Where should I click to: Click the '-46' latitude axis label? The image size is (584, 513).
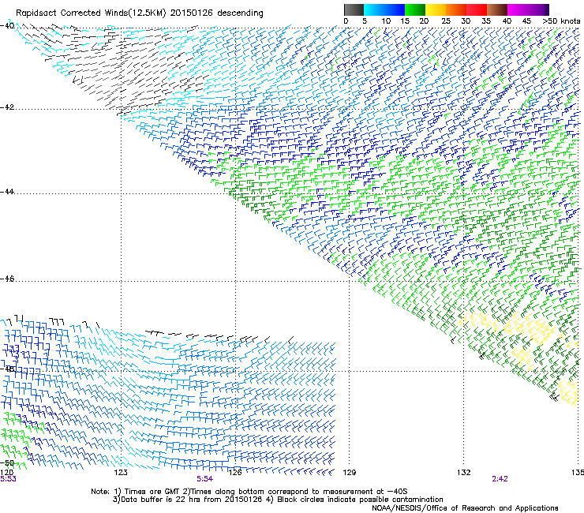pos(7,279)
